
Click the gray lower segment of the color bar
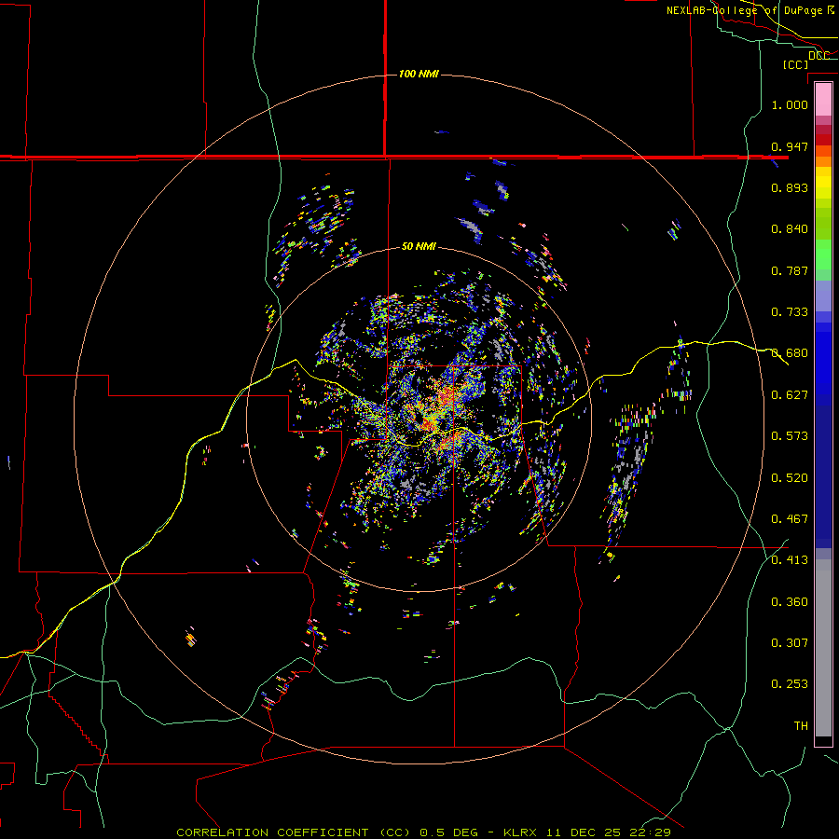823,648
